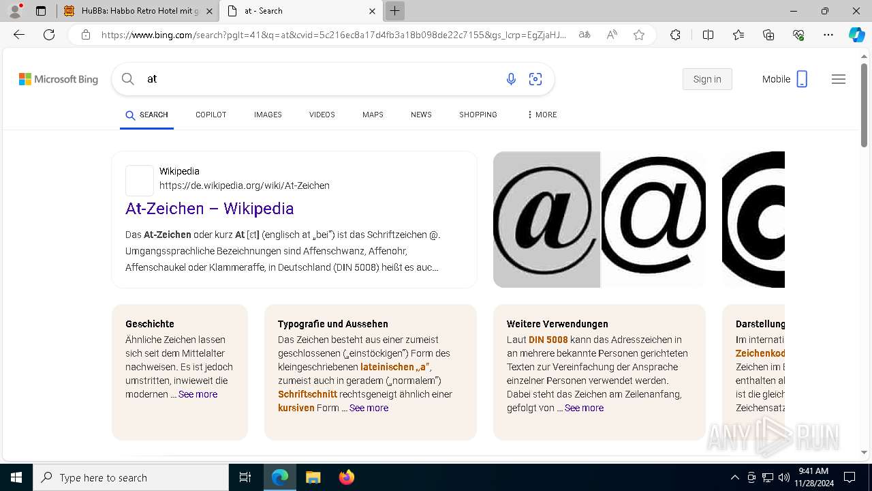The height and width of the screenshot is (491, 872).
Task: Open Task View from the taskbar
Action: pyautogui.click(x=245, y=477)
